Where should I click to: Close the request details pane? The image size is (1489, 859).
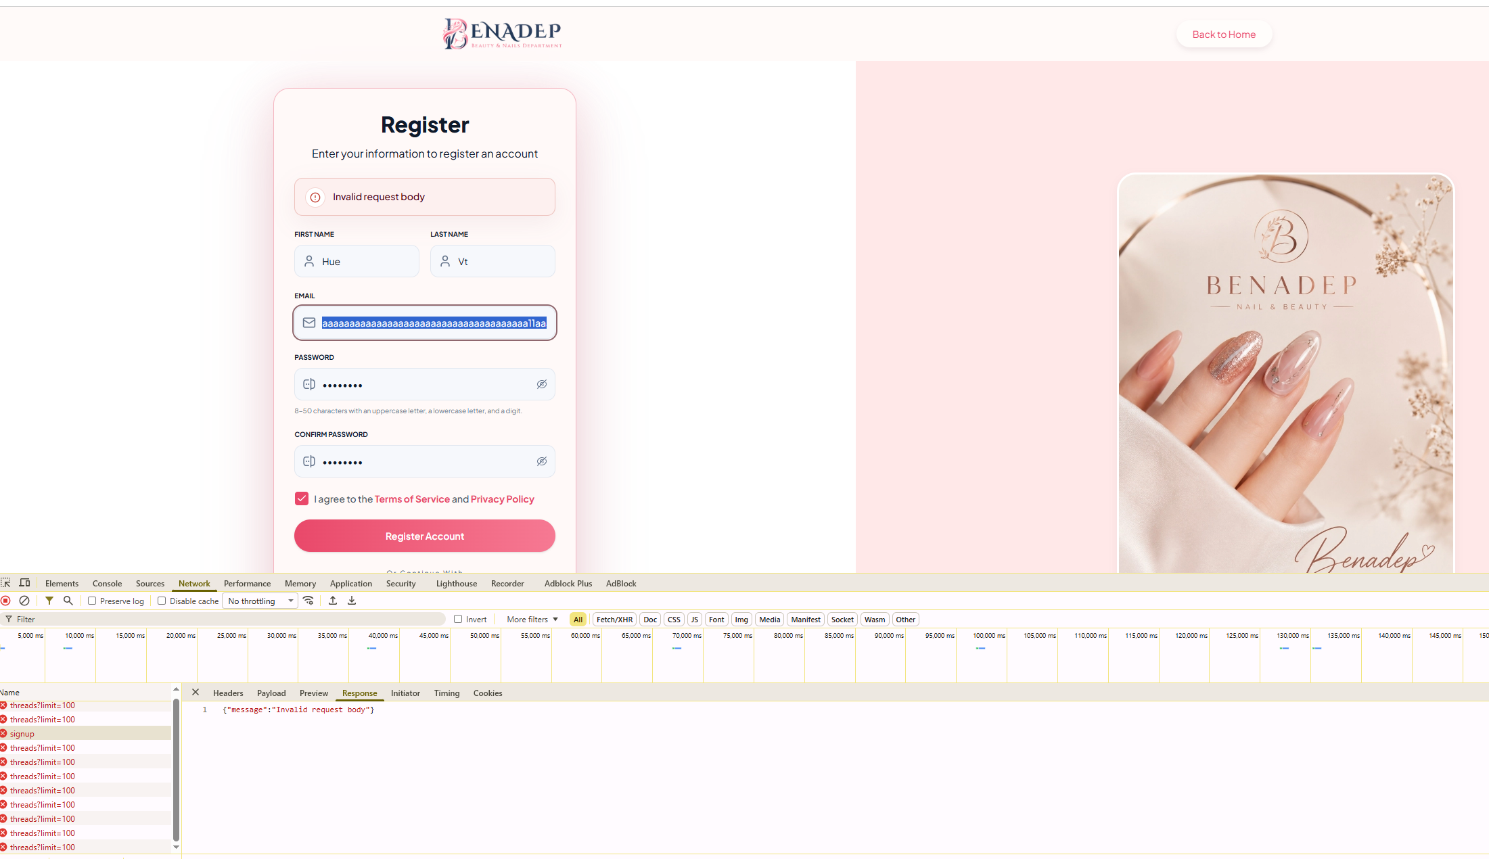pos(196,692)
